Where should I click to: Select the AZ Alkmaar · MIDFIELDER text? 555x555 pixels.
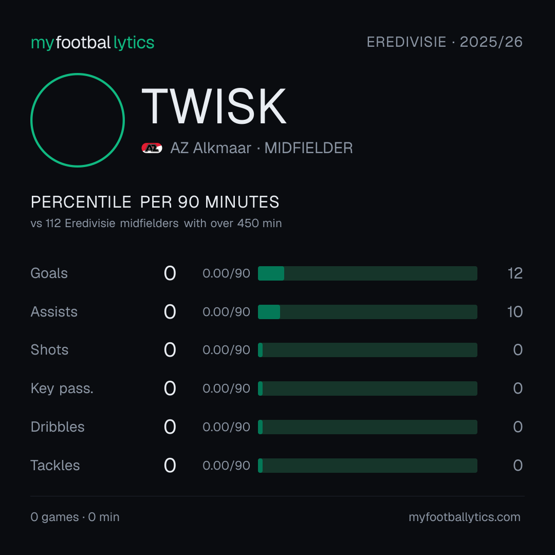click(262, 148)
